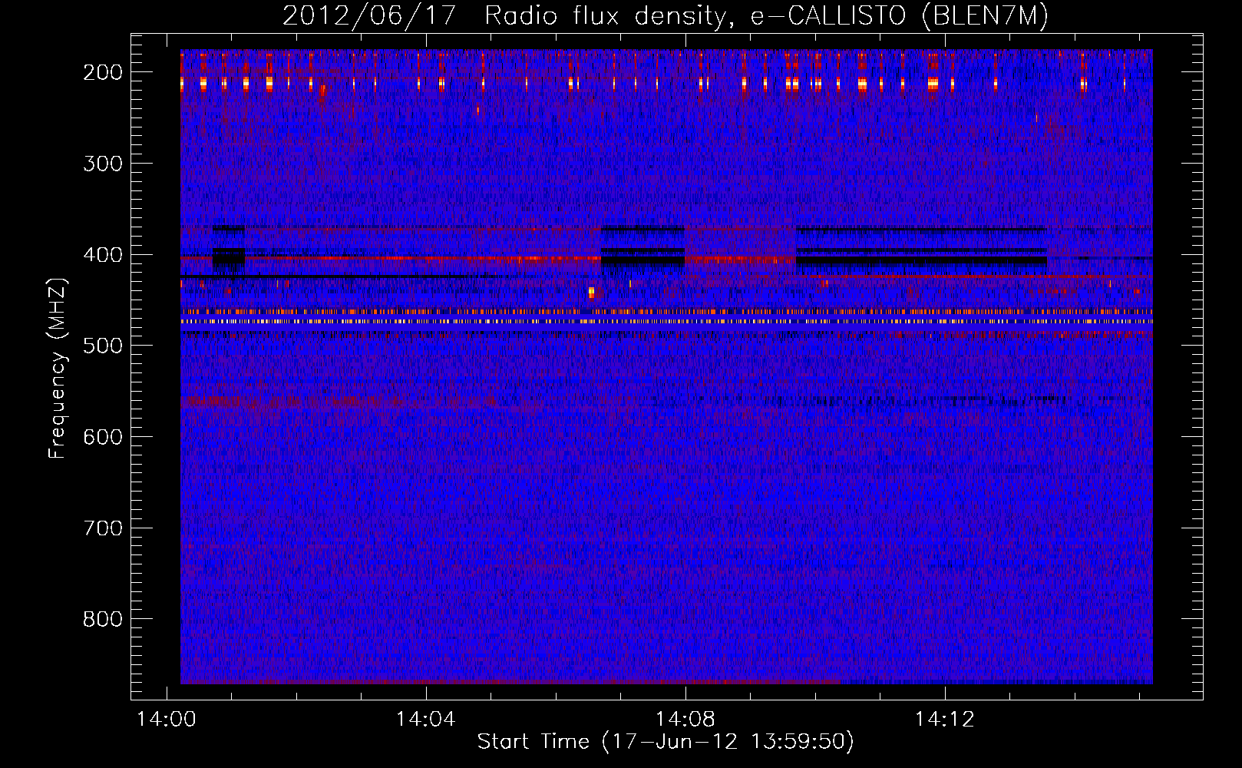The height and width of the screenshot is (768, 1242).
Task: Click the '14:04' time tick label
Action: 425,720
